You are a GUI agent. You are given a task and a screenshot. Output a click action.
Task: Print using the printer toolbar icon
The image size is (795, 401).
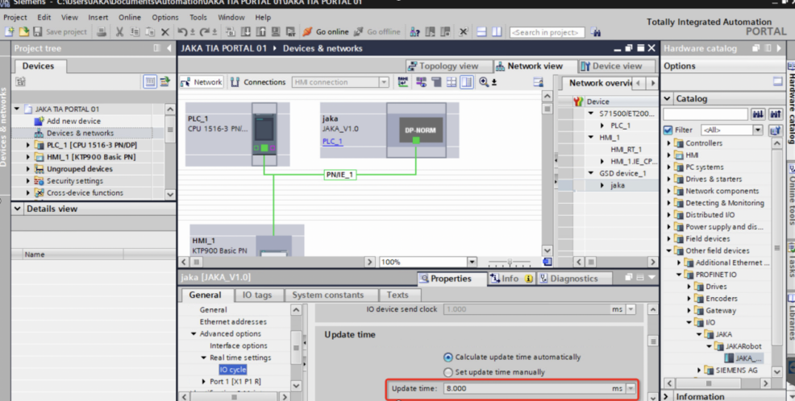pos(102,31)
